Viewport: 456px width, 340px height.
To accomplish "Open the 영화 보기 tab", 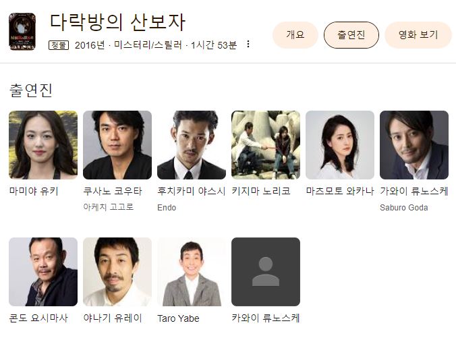I will (x=418, y=35).
